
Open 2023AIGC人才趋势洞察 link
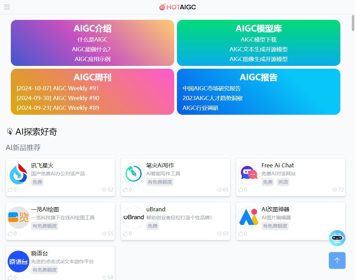click(213, 98)
